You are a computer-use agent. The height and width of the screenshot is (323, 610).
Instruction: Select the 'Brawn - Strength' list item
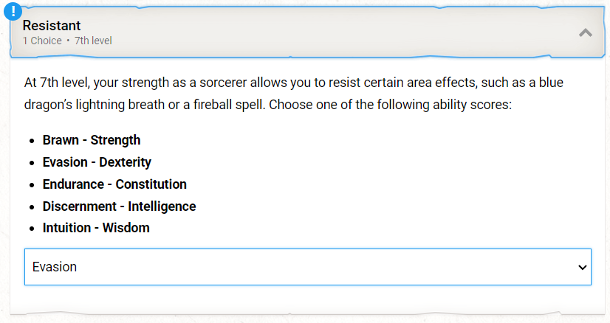pos(92,140)
